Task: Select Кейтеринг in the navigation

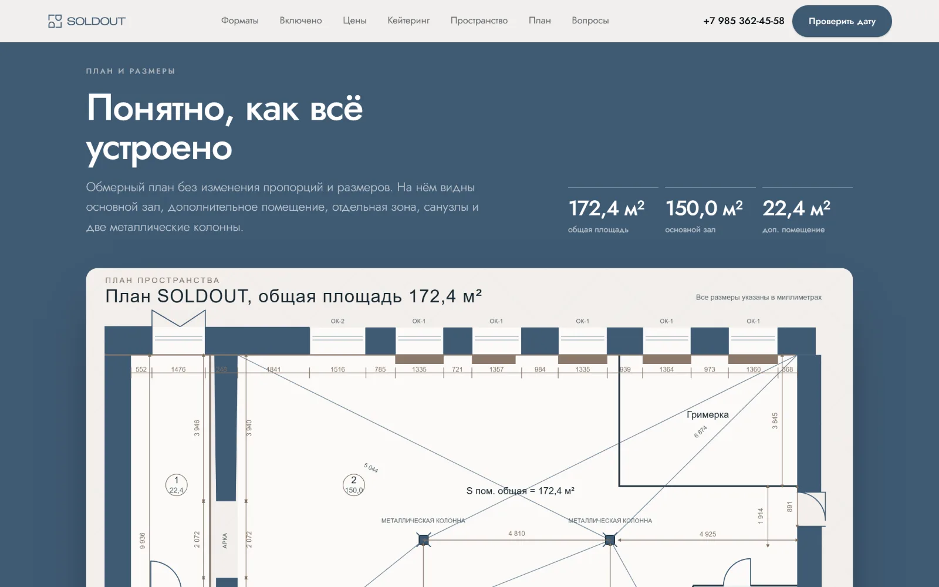Action: point(408,21)
